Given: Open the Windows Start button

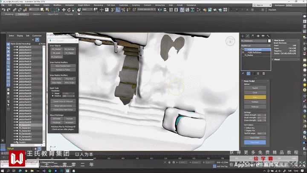Looking at the screenshot, I should (x=3, y=171).
